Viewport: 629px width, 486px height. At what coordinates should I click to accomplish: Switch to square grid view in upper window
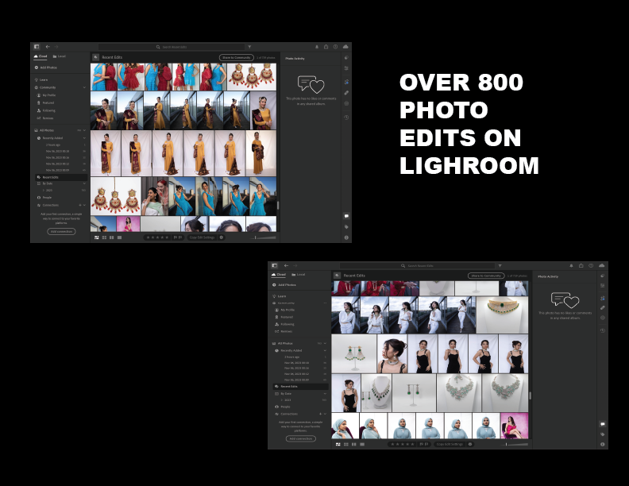104,237
